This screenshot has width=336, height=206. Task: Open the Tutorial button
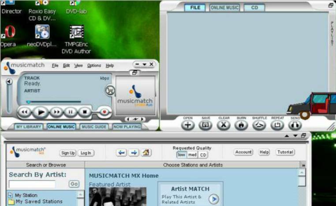(285, 152)
